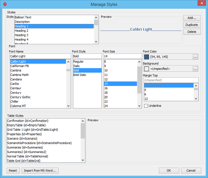Click Font Name list scroll down arrow
The width and height of the screenshot is (208, 178).
[x=68, y=106]
